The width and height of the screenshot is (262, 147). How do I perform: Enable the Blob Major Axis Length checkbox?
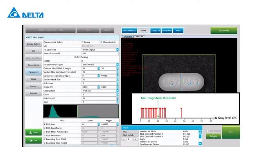point(45,131)
